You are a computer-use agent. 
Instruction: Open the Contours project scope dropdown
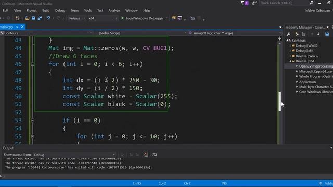pyautogui.click(x=91, y=33)
